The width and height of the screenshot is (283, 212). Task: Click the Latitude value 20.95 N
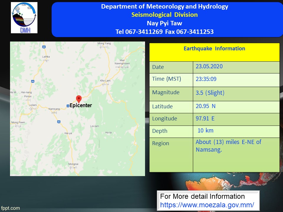[205, 106]
